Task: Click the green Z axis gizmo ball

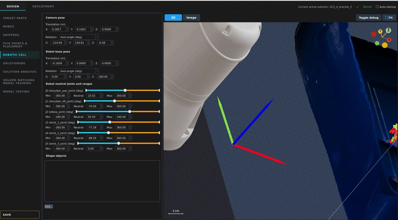Action: pyautogui.click(x=389, y=30)
